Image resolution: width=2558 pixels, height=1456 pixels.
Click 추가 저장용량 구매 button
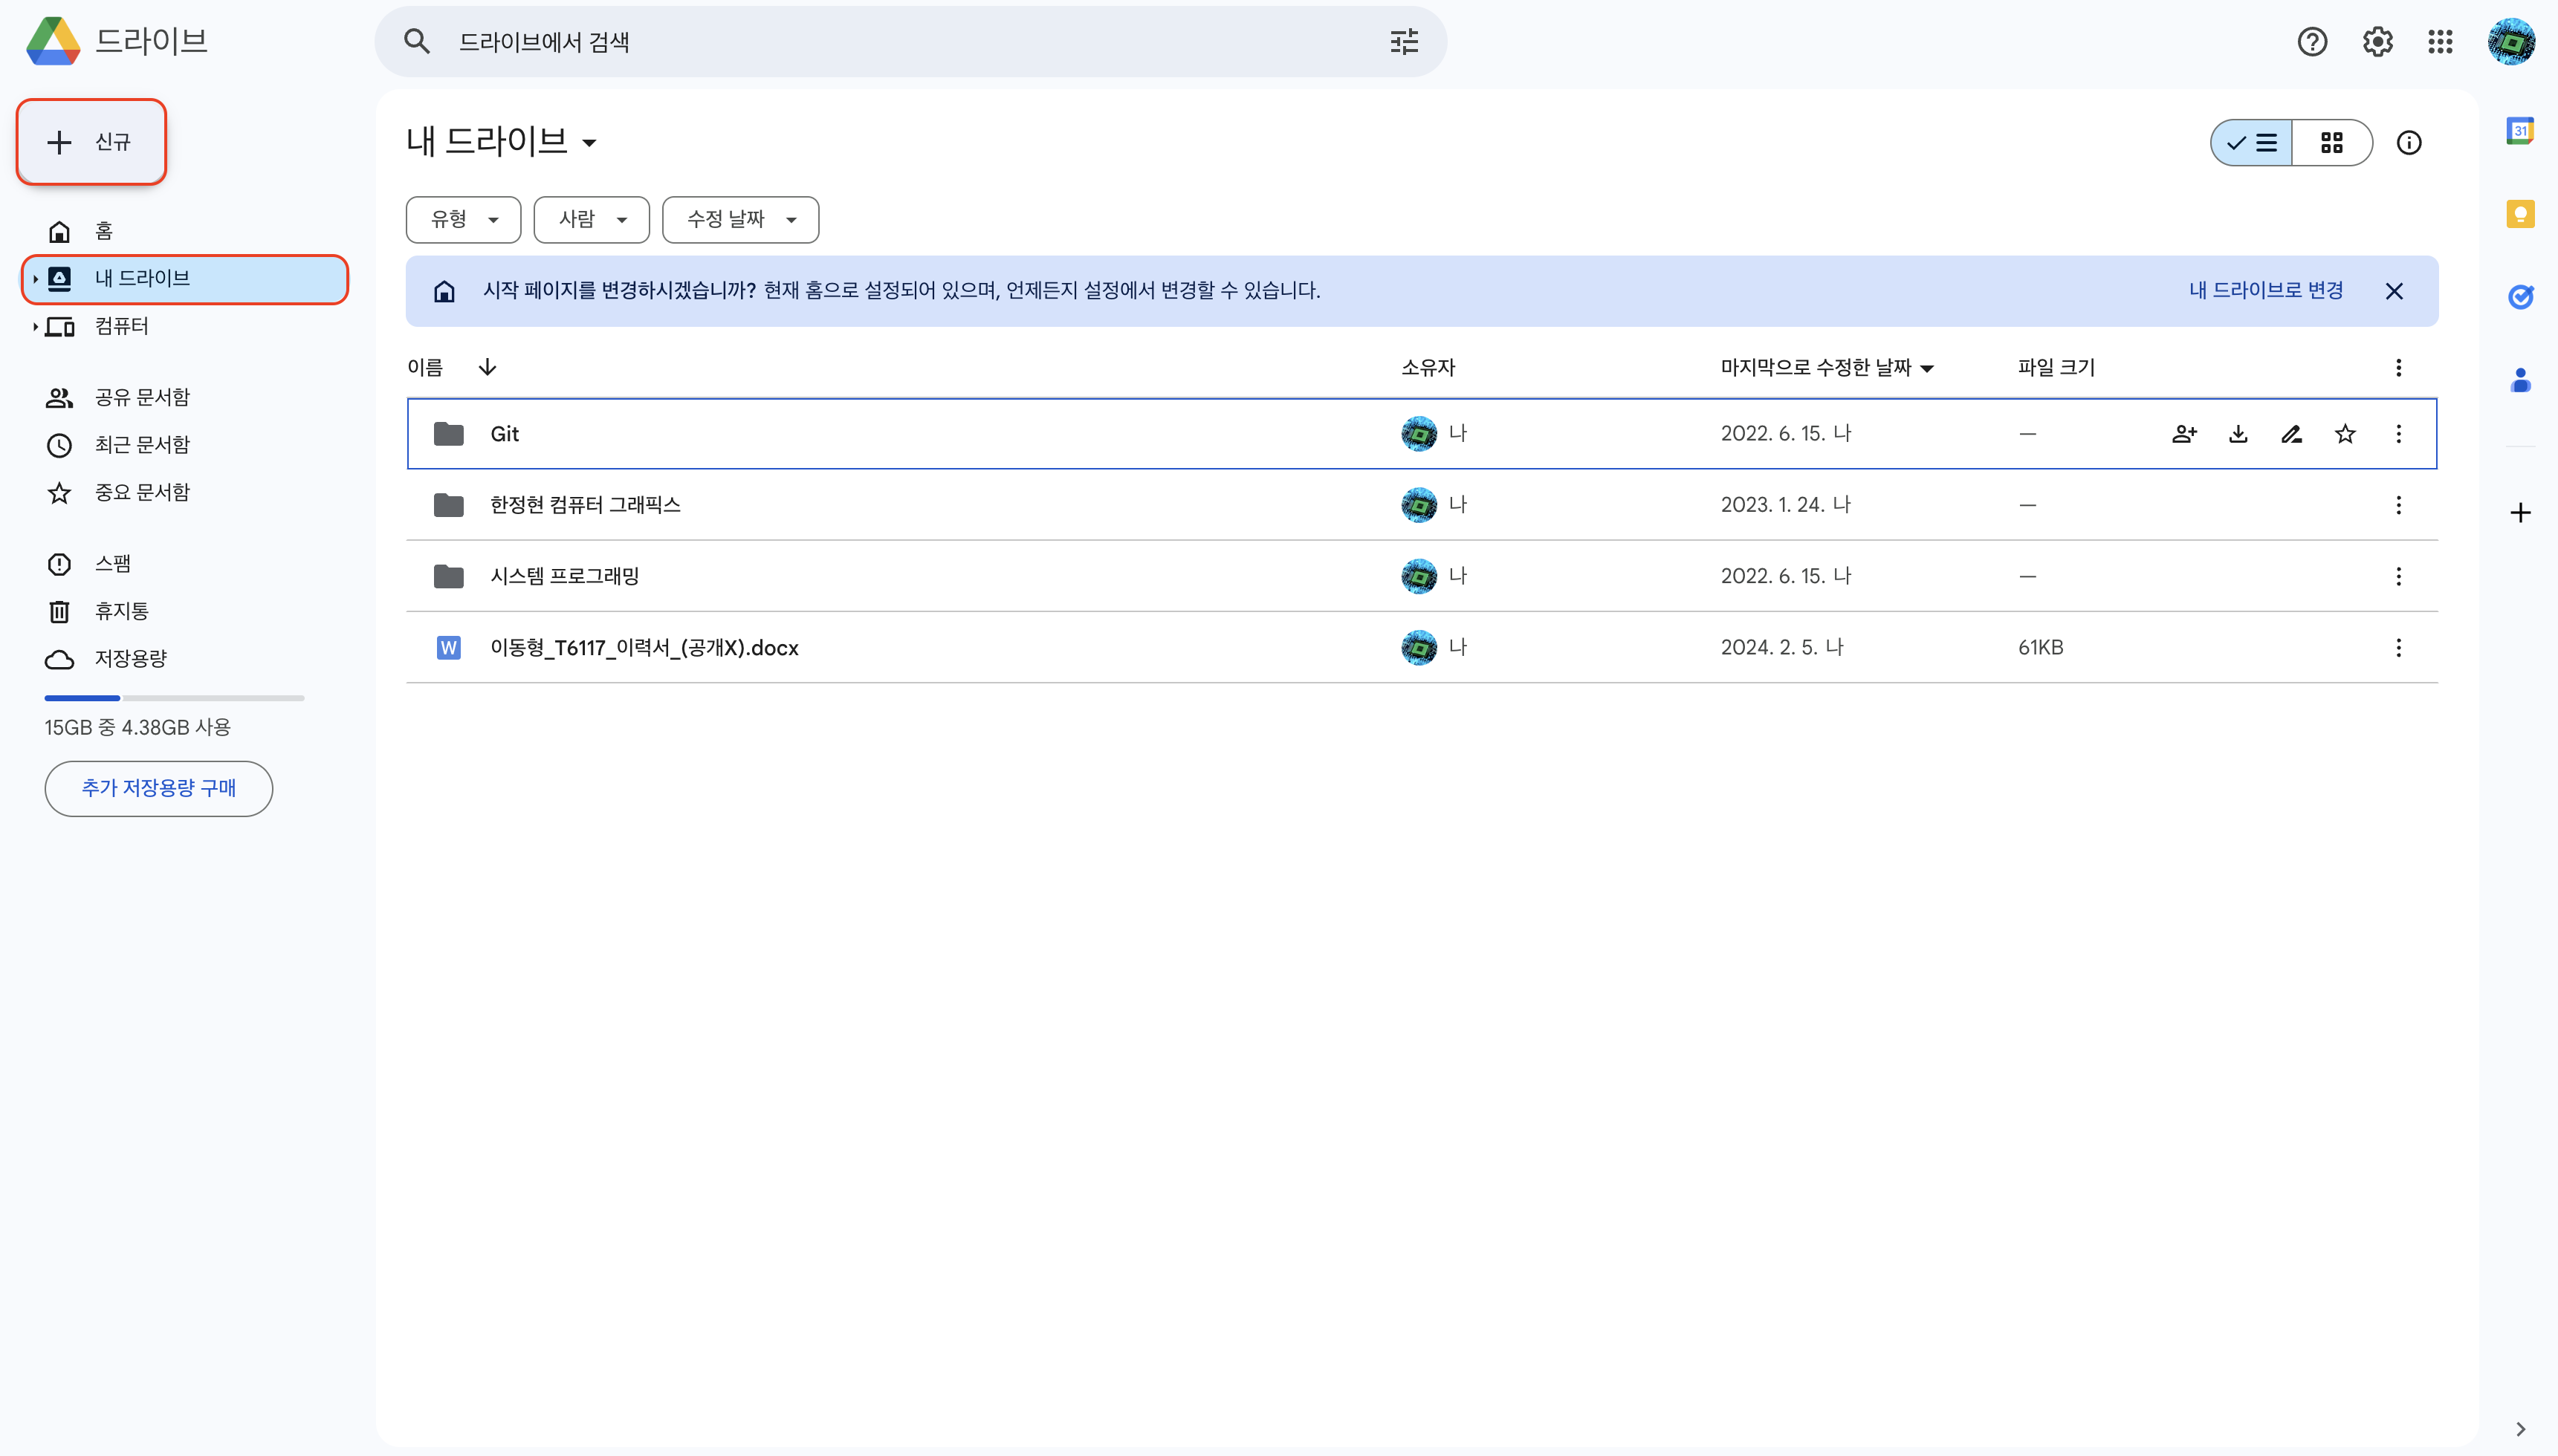(x=158, y=788)
